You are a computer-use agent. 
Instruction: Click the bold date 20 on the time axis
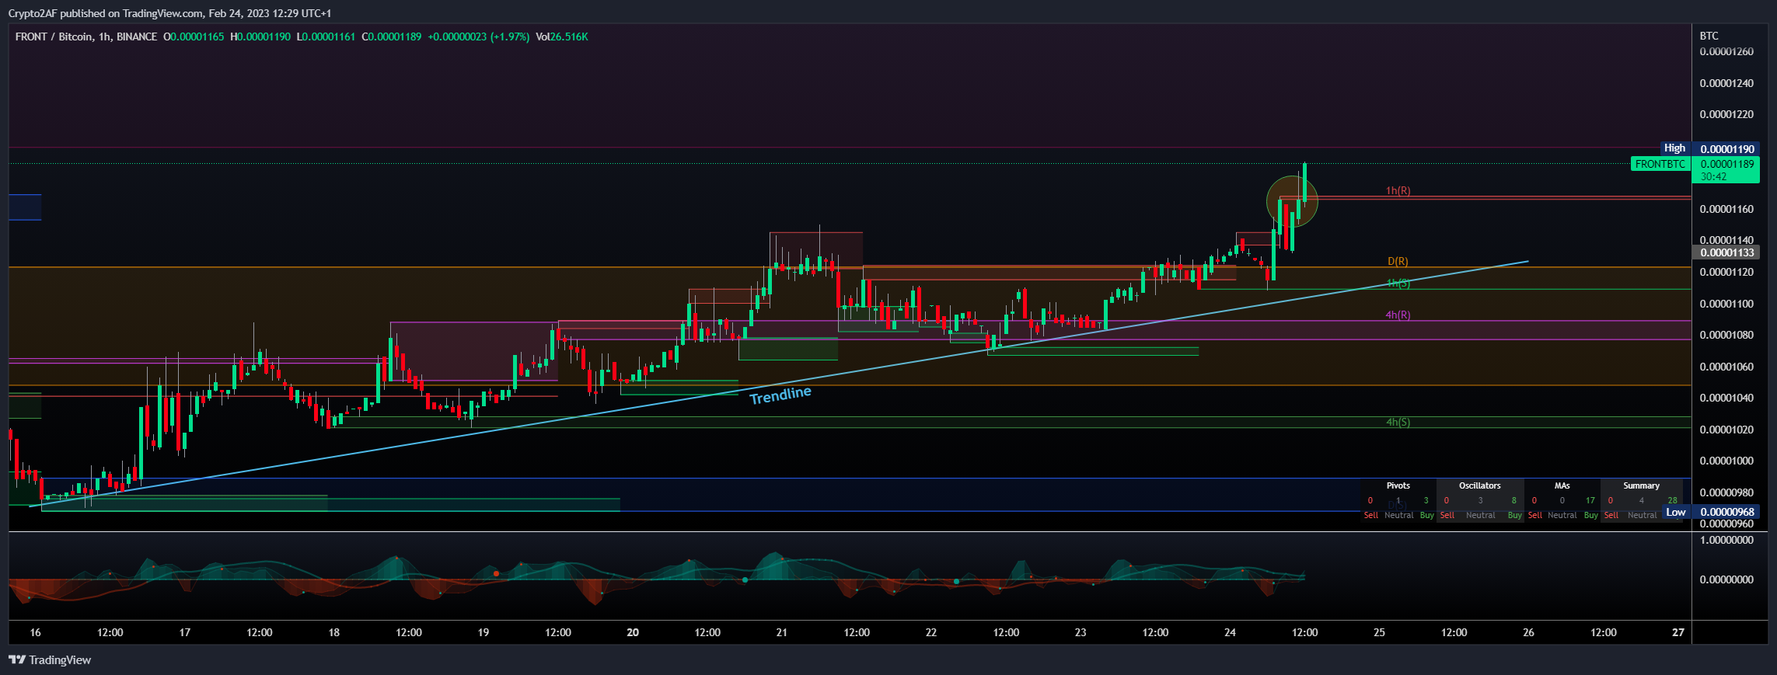[x=633, y=632]
